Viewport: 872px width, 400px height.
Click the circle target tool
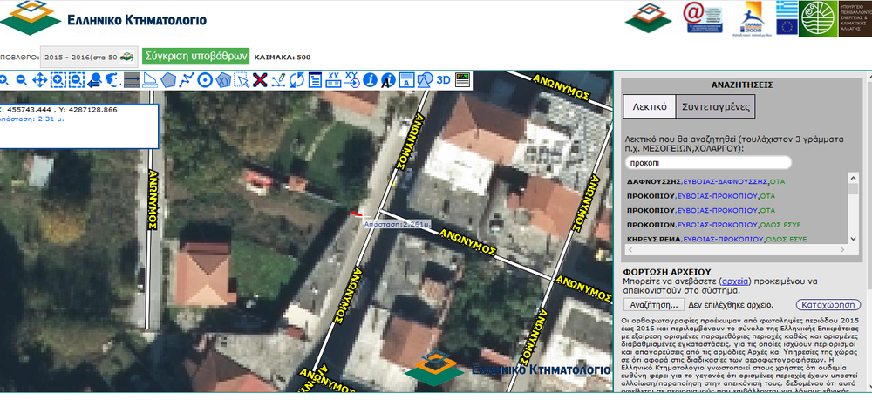click(205, 80)
